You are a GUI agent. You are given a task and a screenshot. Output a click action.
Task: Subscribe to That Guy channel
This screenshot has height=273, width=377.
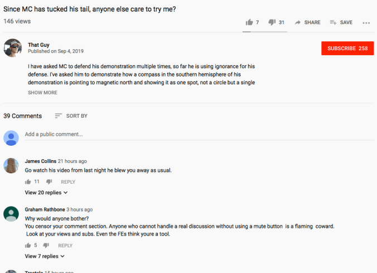click(x=347, y=49)
